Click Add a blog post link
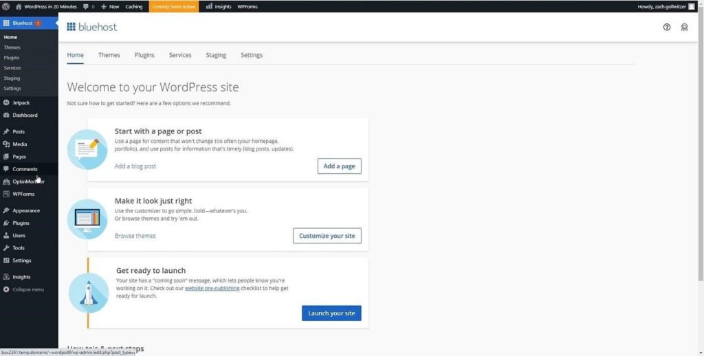The height and width of the screenshot is (356, 704). (135, 166)
